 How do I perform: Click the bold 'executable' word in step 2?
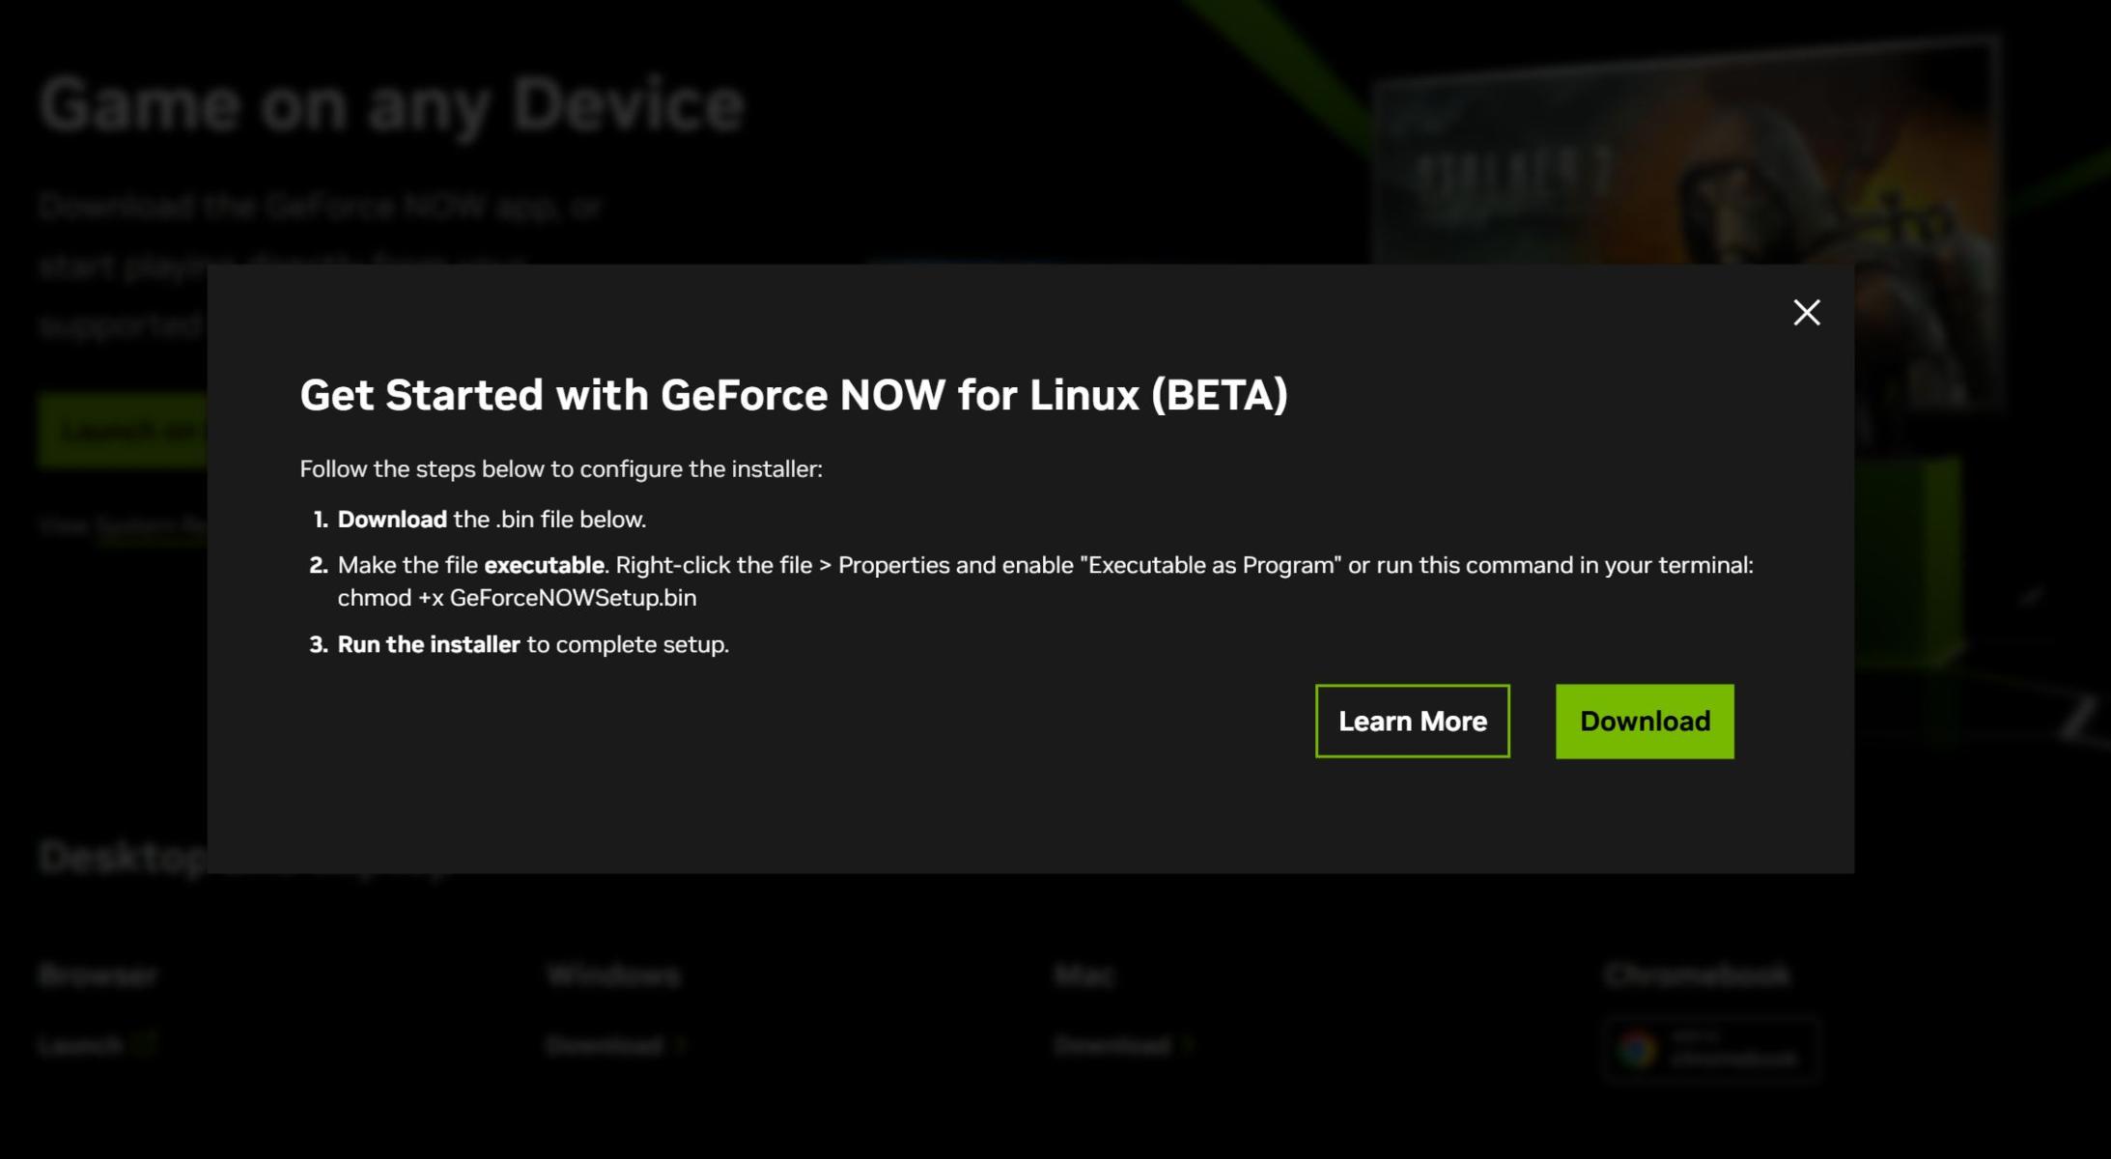(x=544, y=566)
